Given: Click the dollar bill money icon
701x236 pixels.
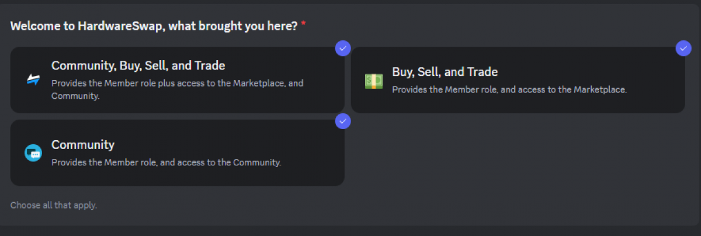Looking at the screenshot, I should tap(373, 81).
